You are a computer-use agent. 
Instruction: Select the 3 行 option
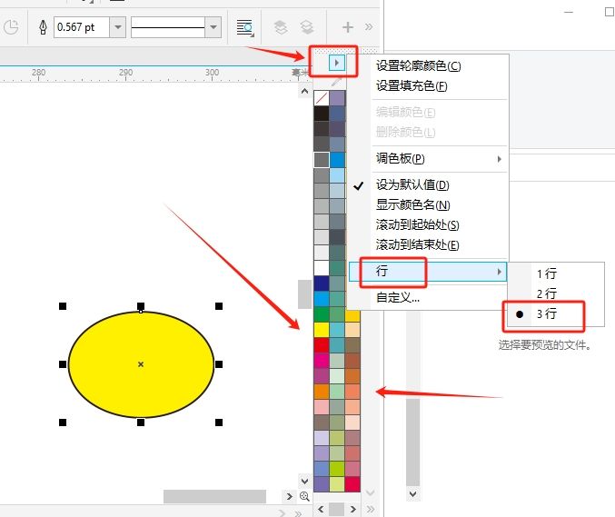[x=546, y=313]
